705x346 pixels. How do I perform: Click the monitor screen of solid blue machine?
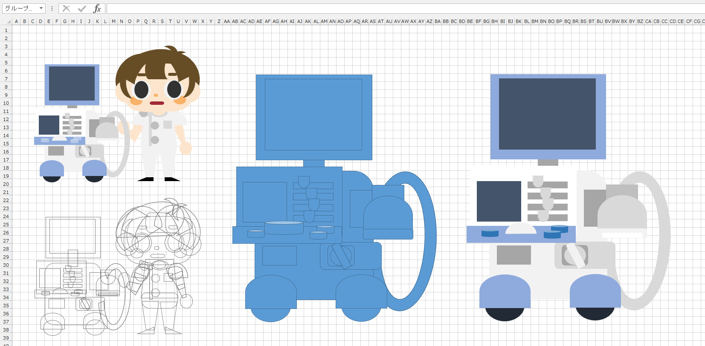point(313,115)
